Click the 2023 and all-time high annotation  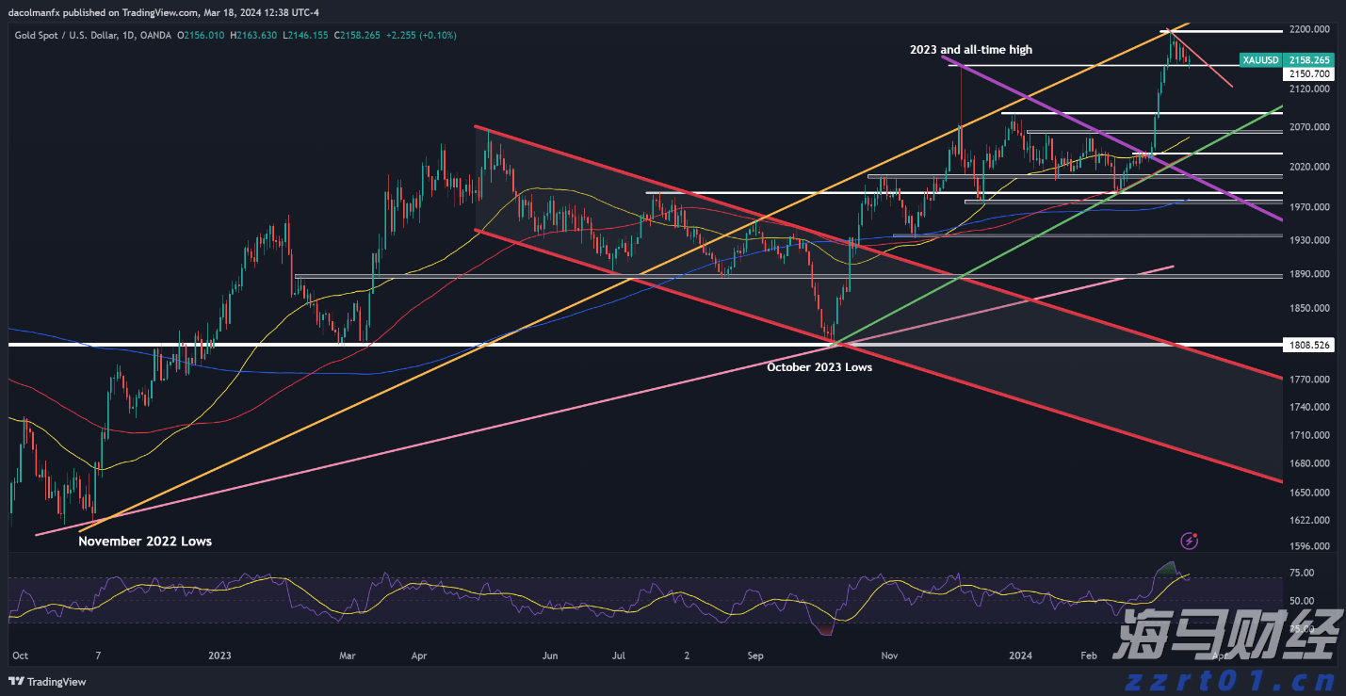point(970,50)
